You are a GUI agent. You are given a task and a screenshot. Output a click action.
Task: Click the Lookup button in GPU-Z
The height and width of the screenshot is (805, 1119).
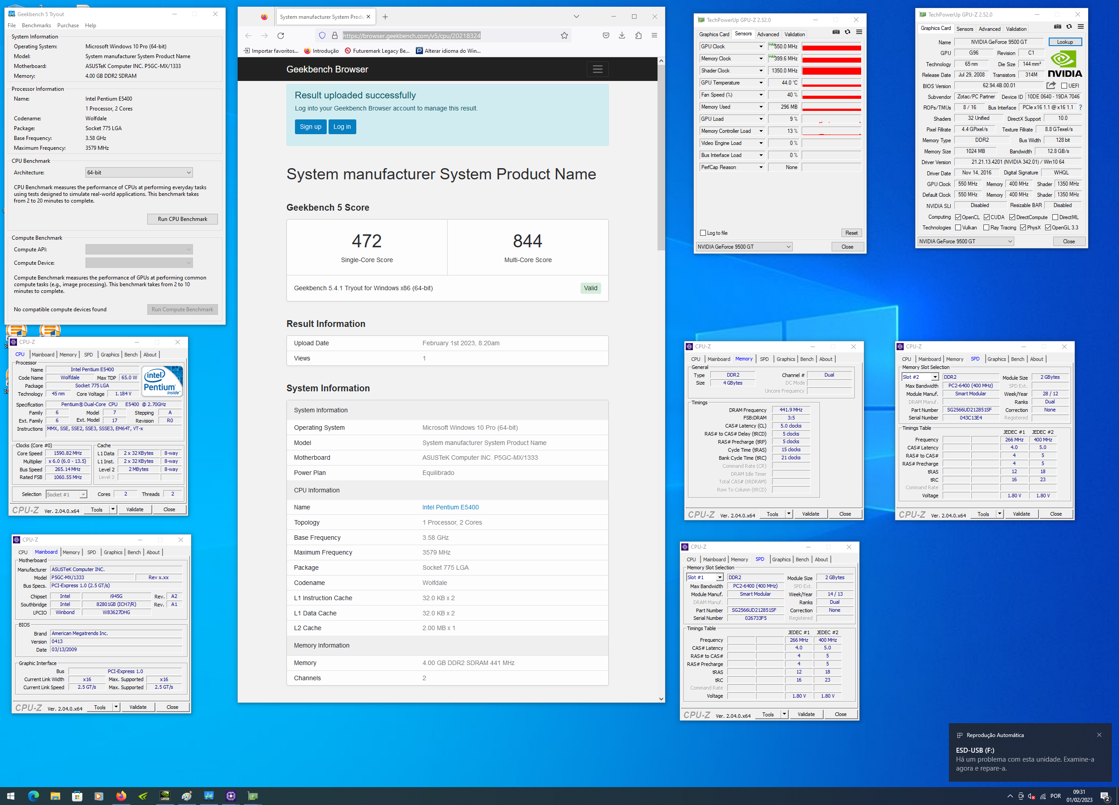pyautogui.click(x=1065, y=42)
